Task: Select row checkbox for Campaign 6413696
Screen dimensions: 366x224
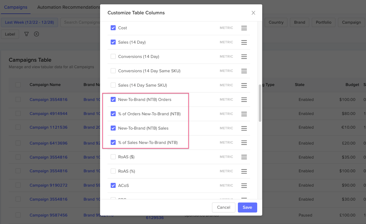Action: click(x=18, y=143)
